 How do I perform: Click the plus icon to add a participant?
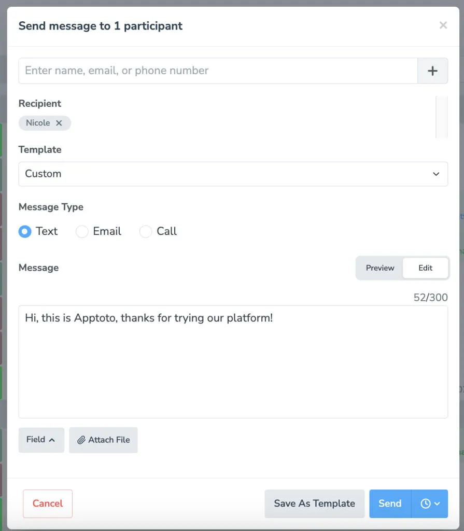tap(432, 71)
